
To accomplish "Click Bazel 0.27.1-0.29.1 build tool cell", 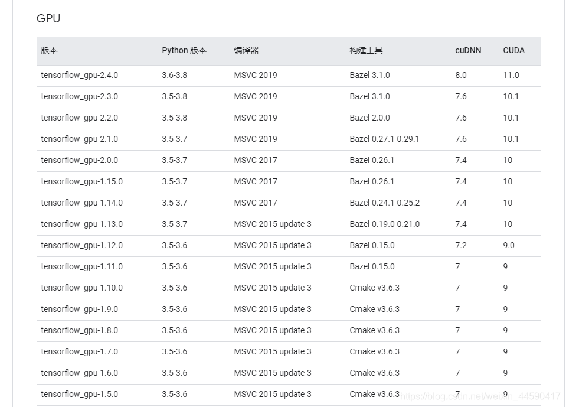I will (x=384, y=139).
